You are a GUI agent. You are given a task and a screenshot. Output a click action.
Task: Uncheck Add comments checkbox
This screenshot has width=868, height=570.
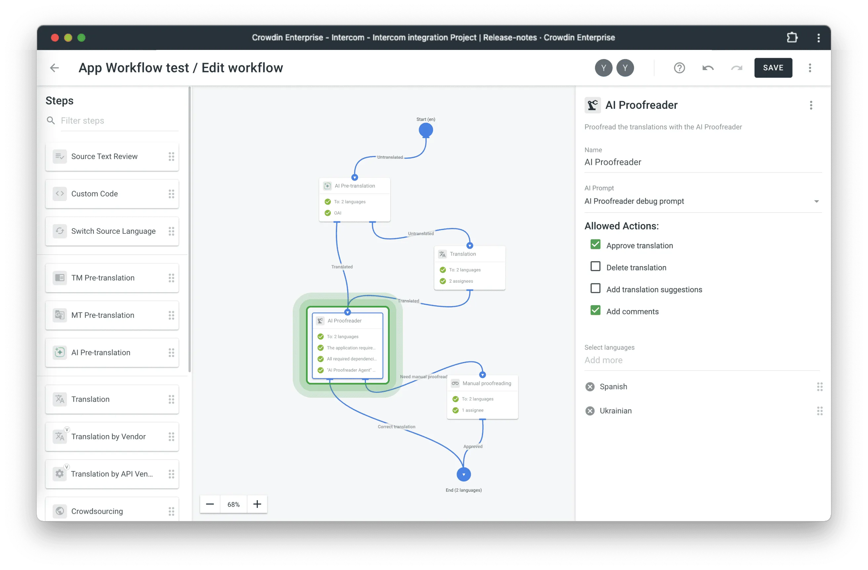pyautogui.click(x=595, y=310)
